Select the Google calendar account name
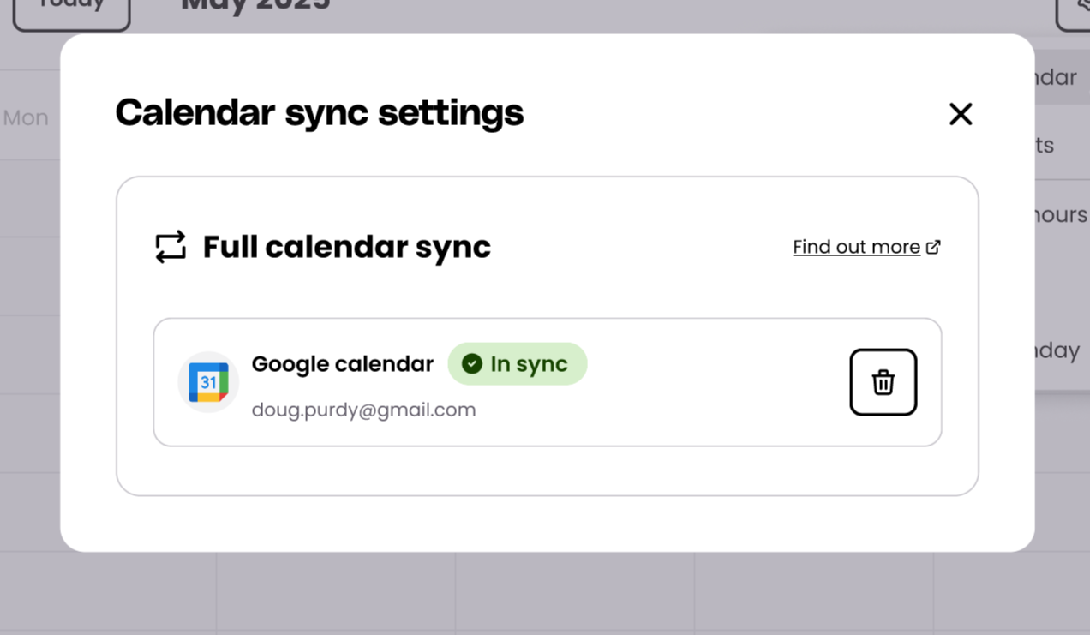The width and height of the screenshot is (1090, 635). (x=342, y=364)
